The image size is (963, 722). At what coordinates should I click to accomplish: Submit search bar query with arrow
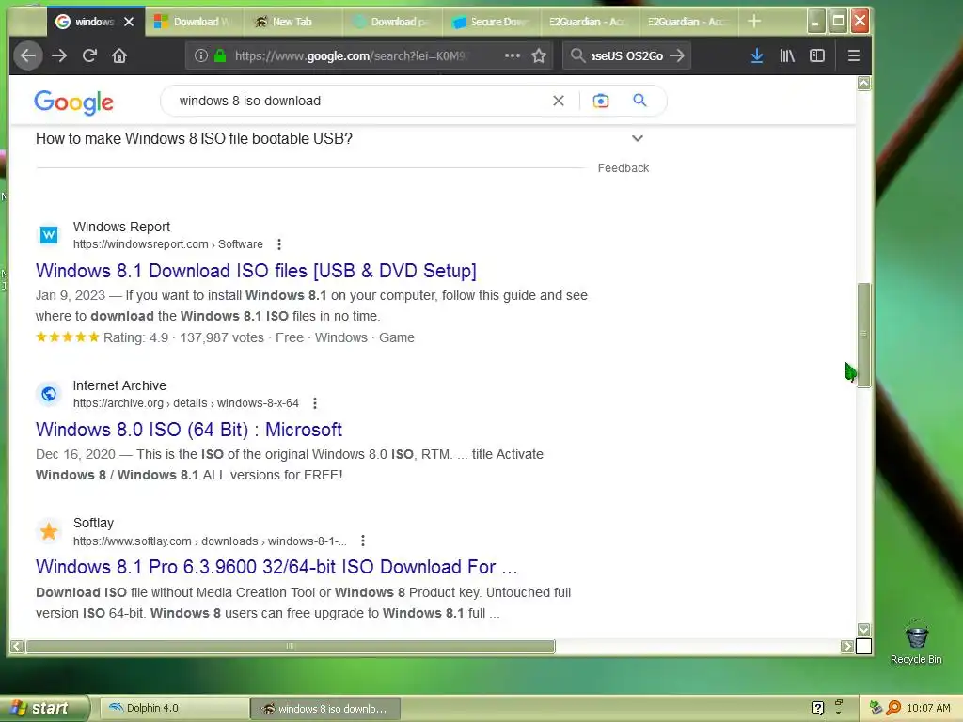pos(677,55)
